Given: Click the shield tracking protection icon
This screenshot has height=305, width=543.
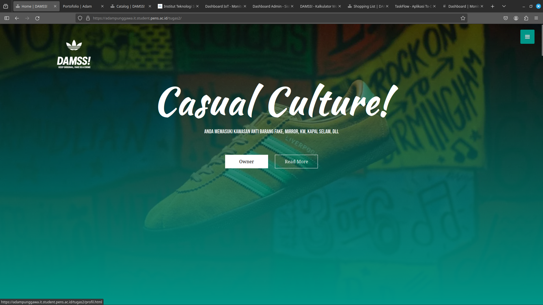Looking at the screenshot, I should (x=80, y=18).
